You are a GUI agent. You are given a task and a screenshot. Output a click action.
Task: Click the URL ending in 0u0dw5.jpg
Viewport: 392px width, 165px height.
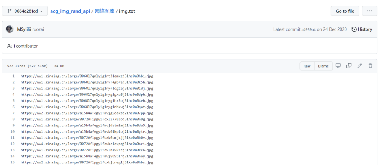[x=87, y=125]
